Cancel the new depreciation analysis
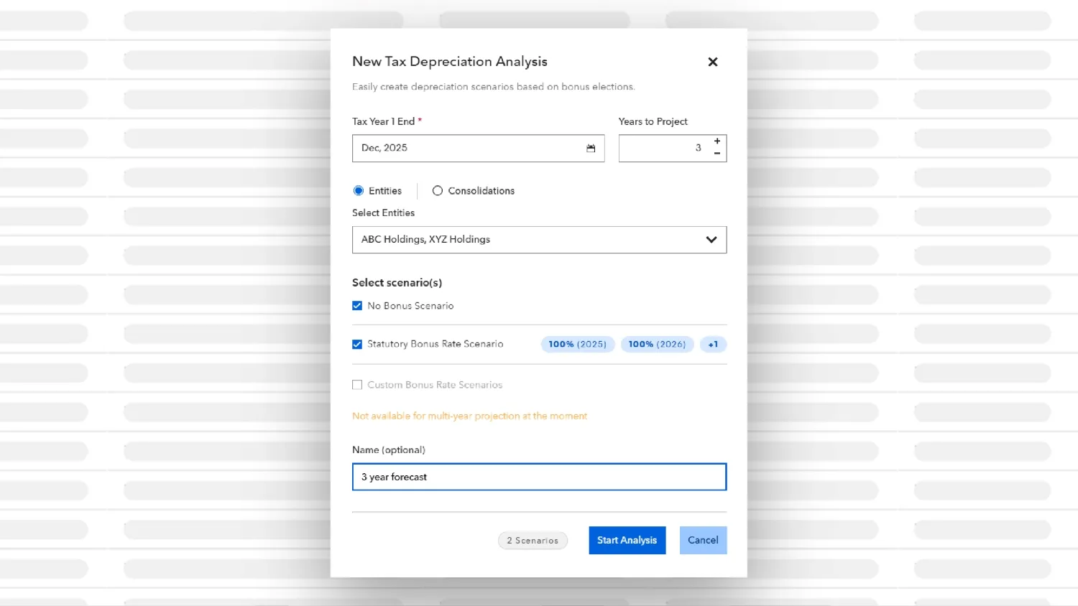The height and width of the screenshot is (606, 1078). 703,541
